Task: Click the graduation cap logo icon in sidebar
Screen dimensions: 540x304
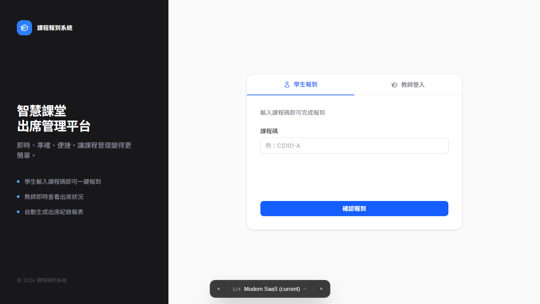Action: click(x=24, y=28)
